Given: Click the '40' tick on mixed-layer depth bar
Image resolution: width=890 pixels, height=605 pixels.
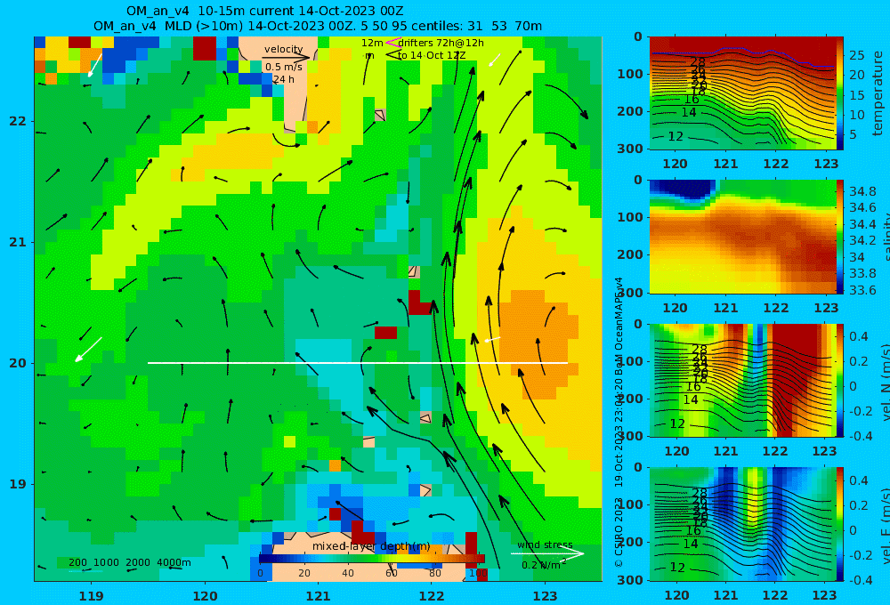Looking at the screenshot, I should pos(347,573).
